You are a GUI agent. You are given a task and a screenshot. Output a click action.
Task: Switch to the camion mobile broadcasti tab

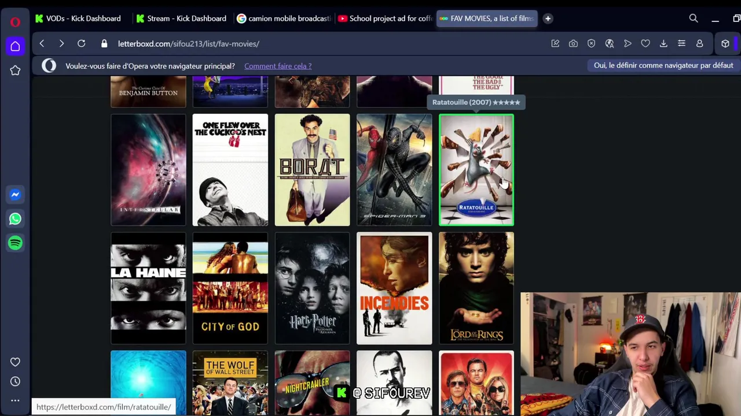284,18
